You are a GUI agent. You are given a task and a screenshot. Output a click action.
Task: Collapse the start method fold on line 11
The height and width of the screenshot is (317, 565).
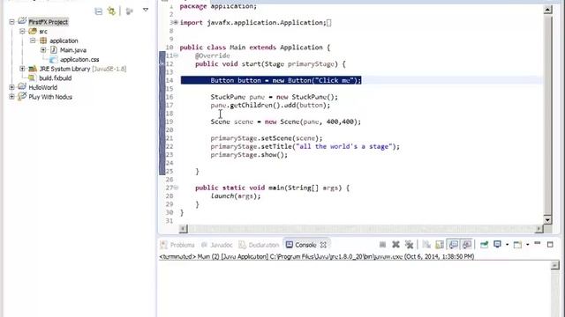[176, 55]
